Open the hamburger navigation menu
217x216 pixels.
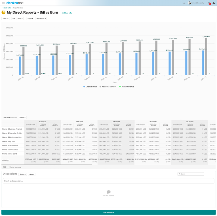point(3,3)
